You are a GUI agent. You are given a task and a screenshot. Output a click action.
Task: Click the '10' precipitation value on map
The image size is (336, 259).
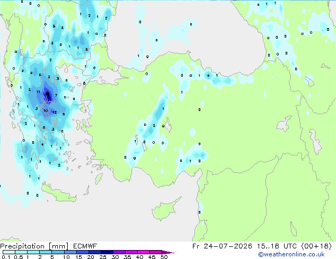[x=46, y=110]
